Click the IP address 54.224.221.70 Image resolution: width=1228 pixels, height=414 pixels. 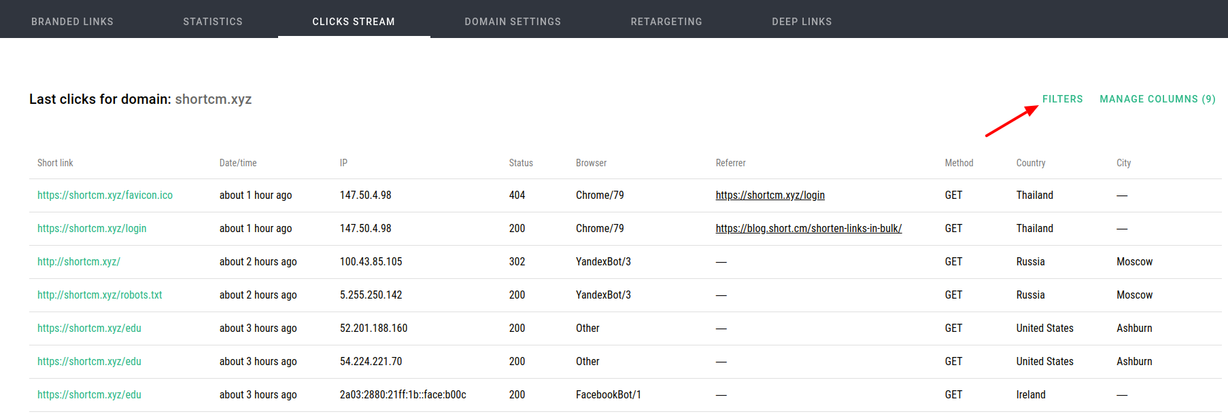pyautogui.click(x=371, y=362)
